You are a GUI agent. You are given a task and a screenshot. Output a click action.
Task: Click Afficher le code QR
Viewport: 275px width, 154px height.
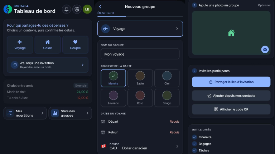[231, 109]
